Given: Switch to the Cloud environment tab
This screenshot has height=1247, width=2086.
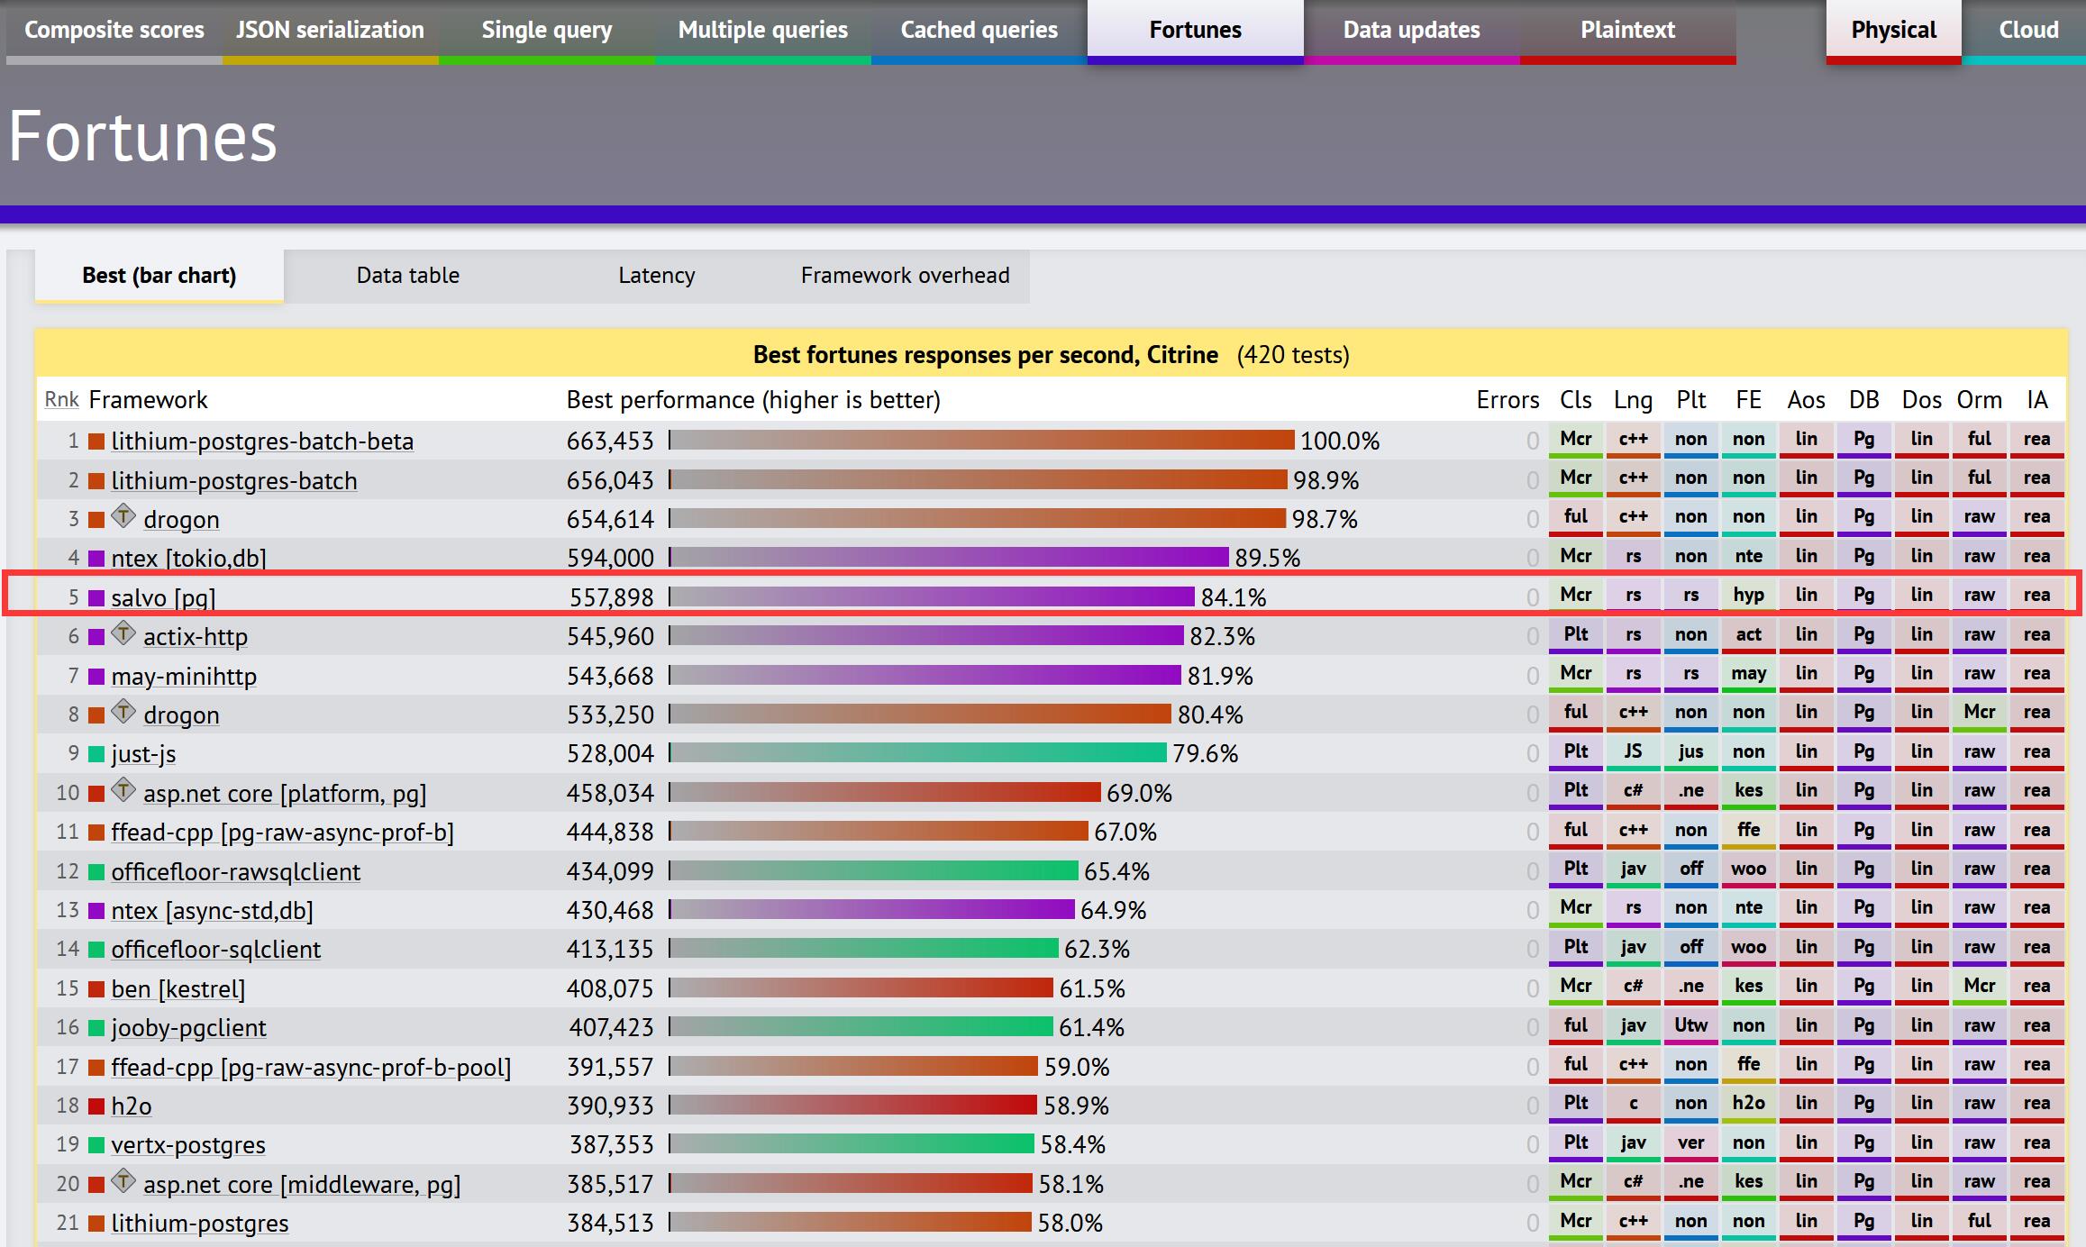Looking at the screenshot, I should [x=2028, y=31].
